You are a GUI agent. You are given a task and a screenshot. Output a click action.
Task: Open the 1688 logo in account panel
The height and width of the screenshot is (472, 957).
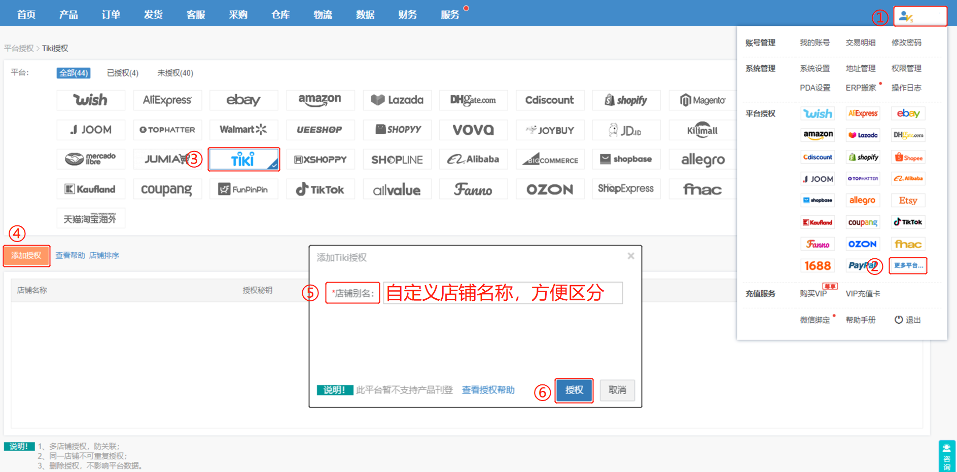818,265
